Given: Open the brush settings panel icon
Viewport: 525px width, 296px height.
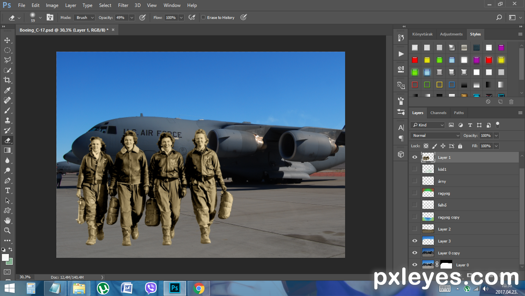Looking at the screenshot, I should [x=50, y=17].
